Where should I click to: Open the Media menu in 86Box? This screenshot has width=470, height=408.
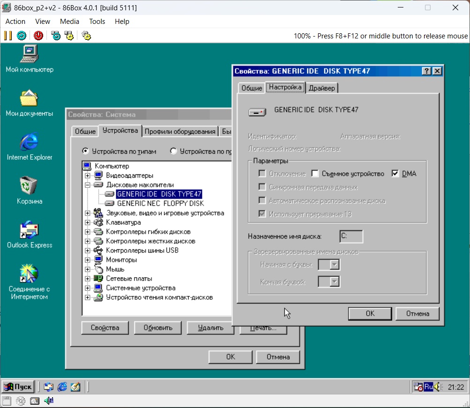point(69,22)
